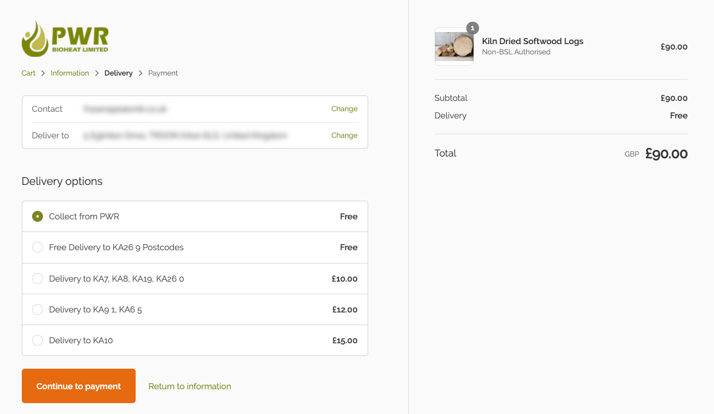Click the Payment breadcrumb label
The width and height of the screenshot is (714, 414).
tap(162, 73)
